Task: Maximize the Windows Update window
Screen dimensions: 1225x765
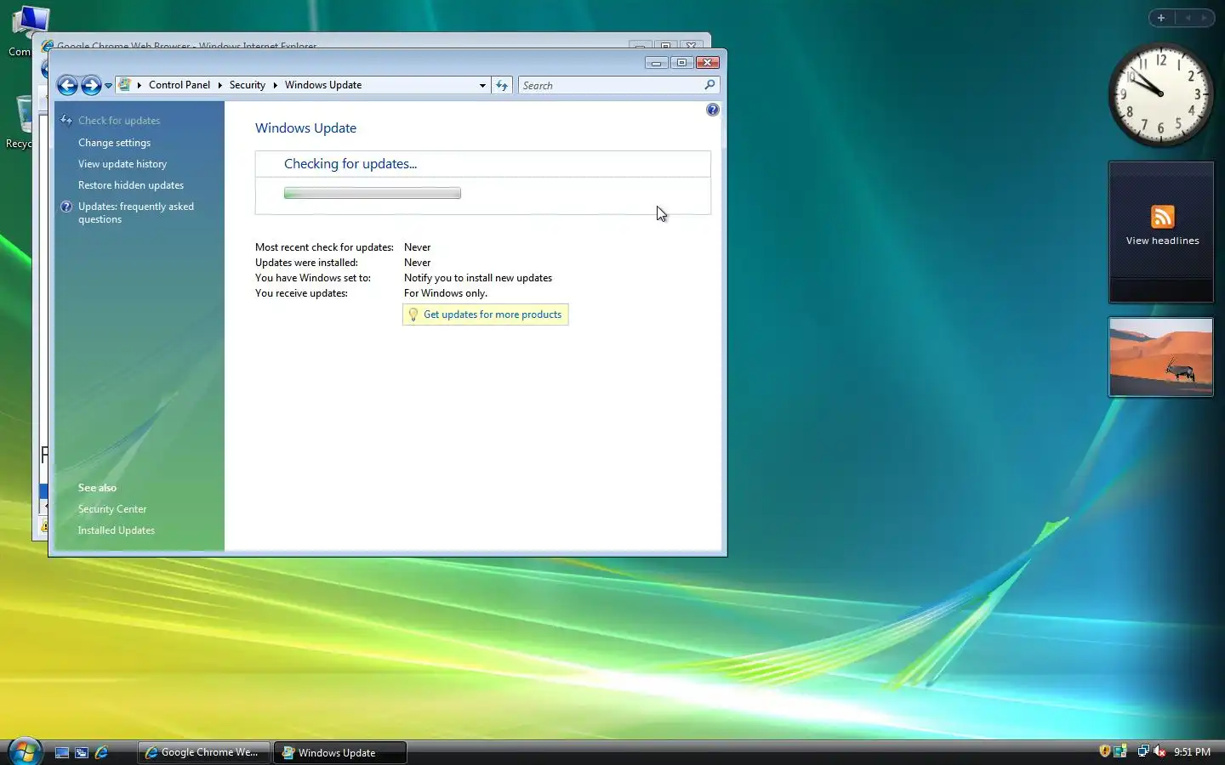Action: click(x=681, y=62)
